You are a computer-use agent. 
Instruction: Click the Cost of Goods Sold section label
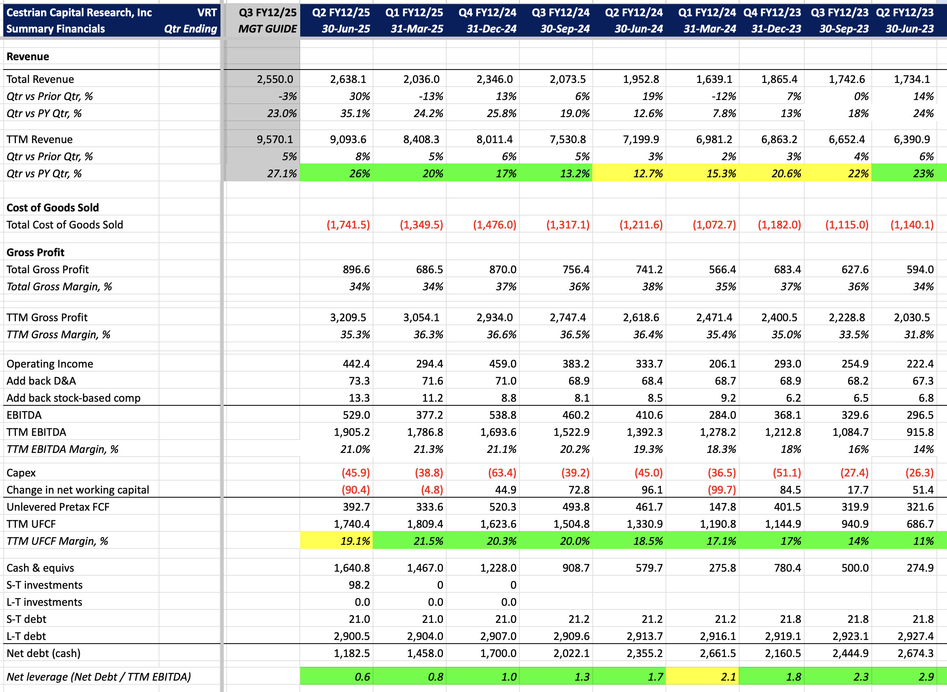[52, 207]
